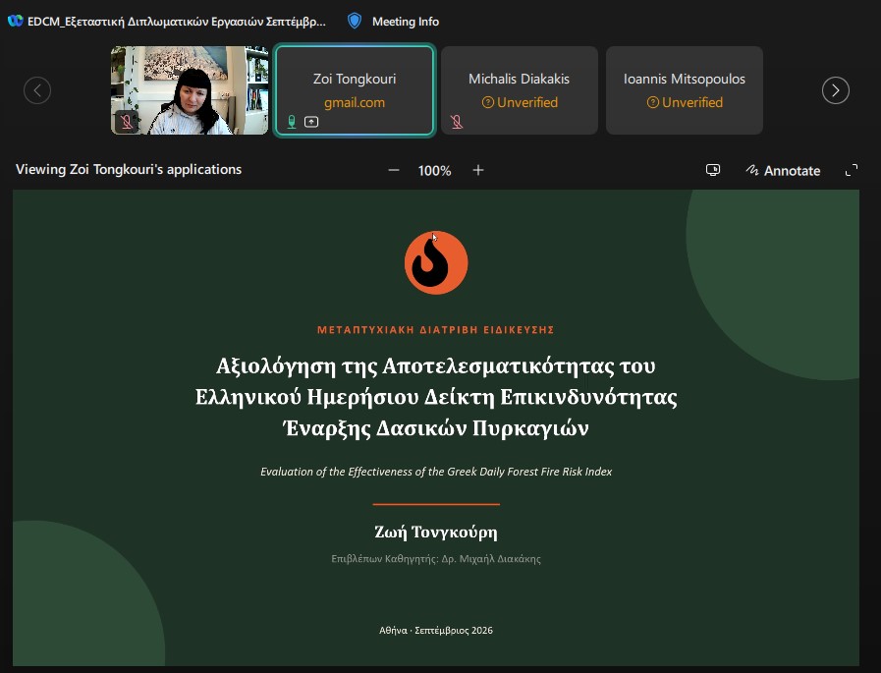Select Michalis Diakakis participant tile
881x673 pixels.
[520, 90]
